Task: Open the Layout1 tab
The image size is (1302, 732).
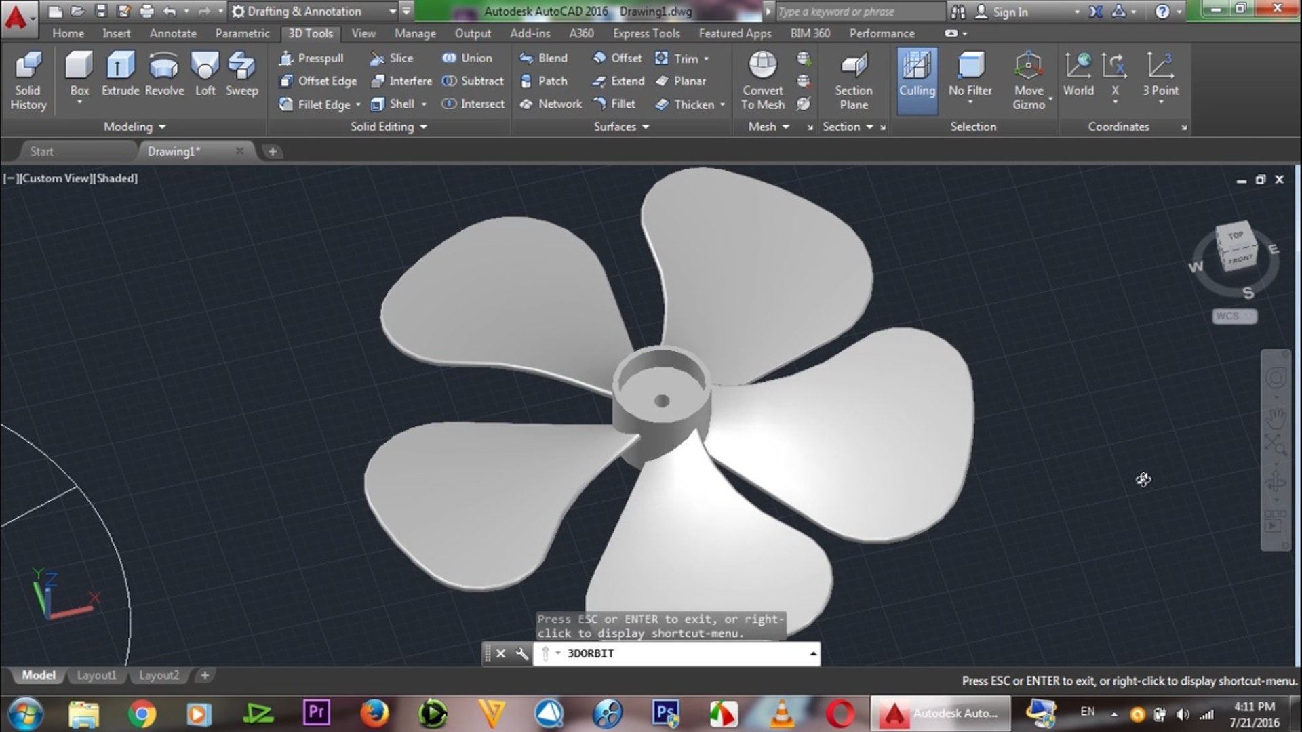Action: 96,676
